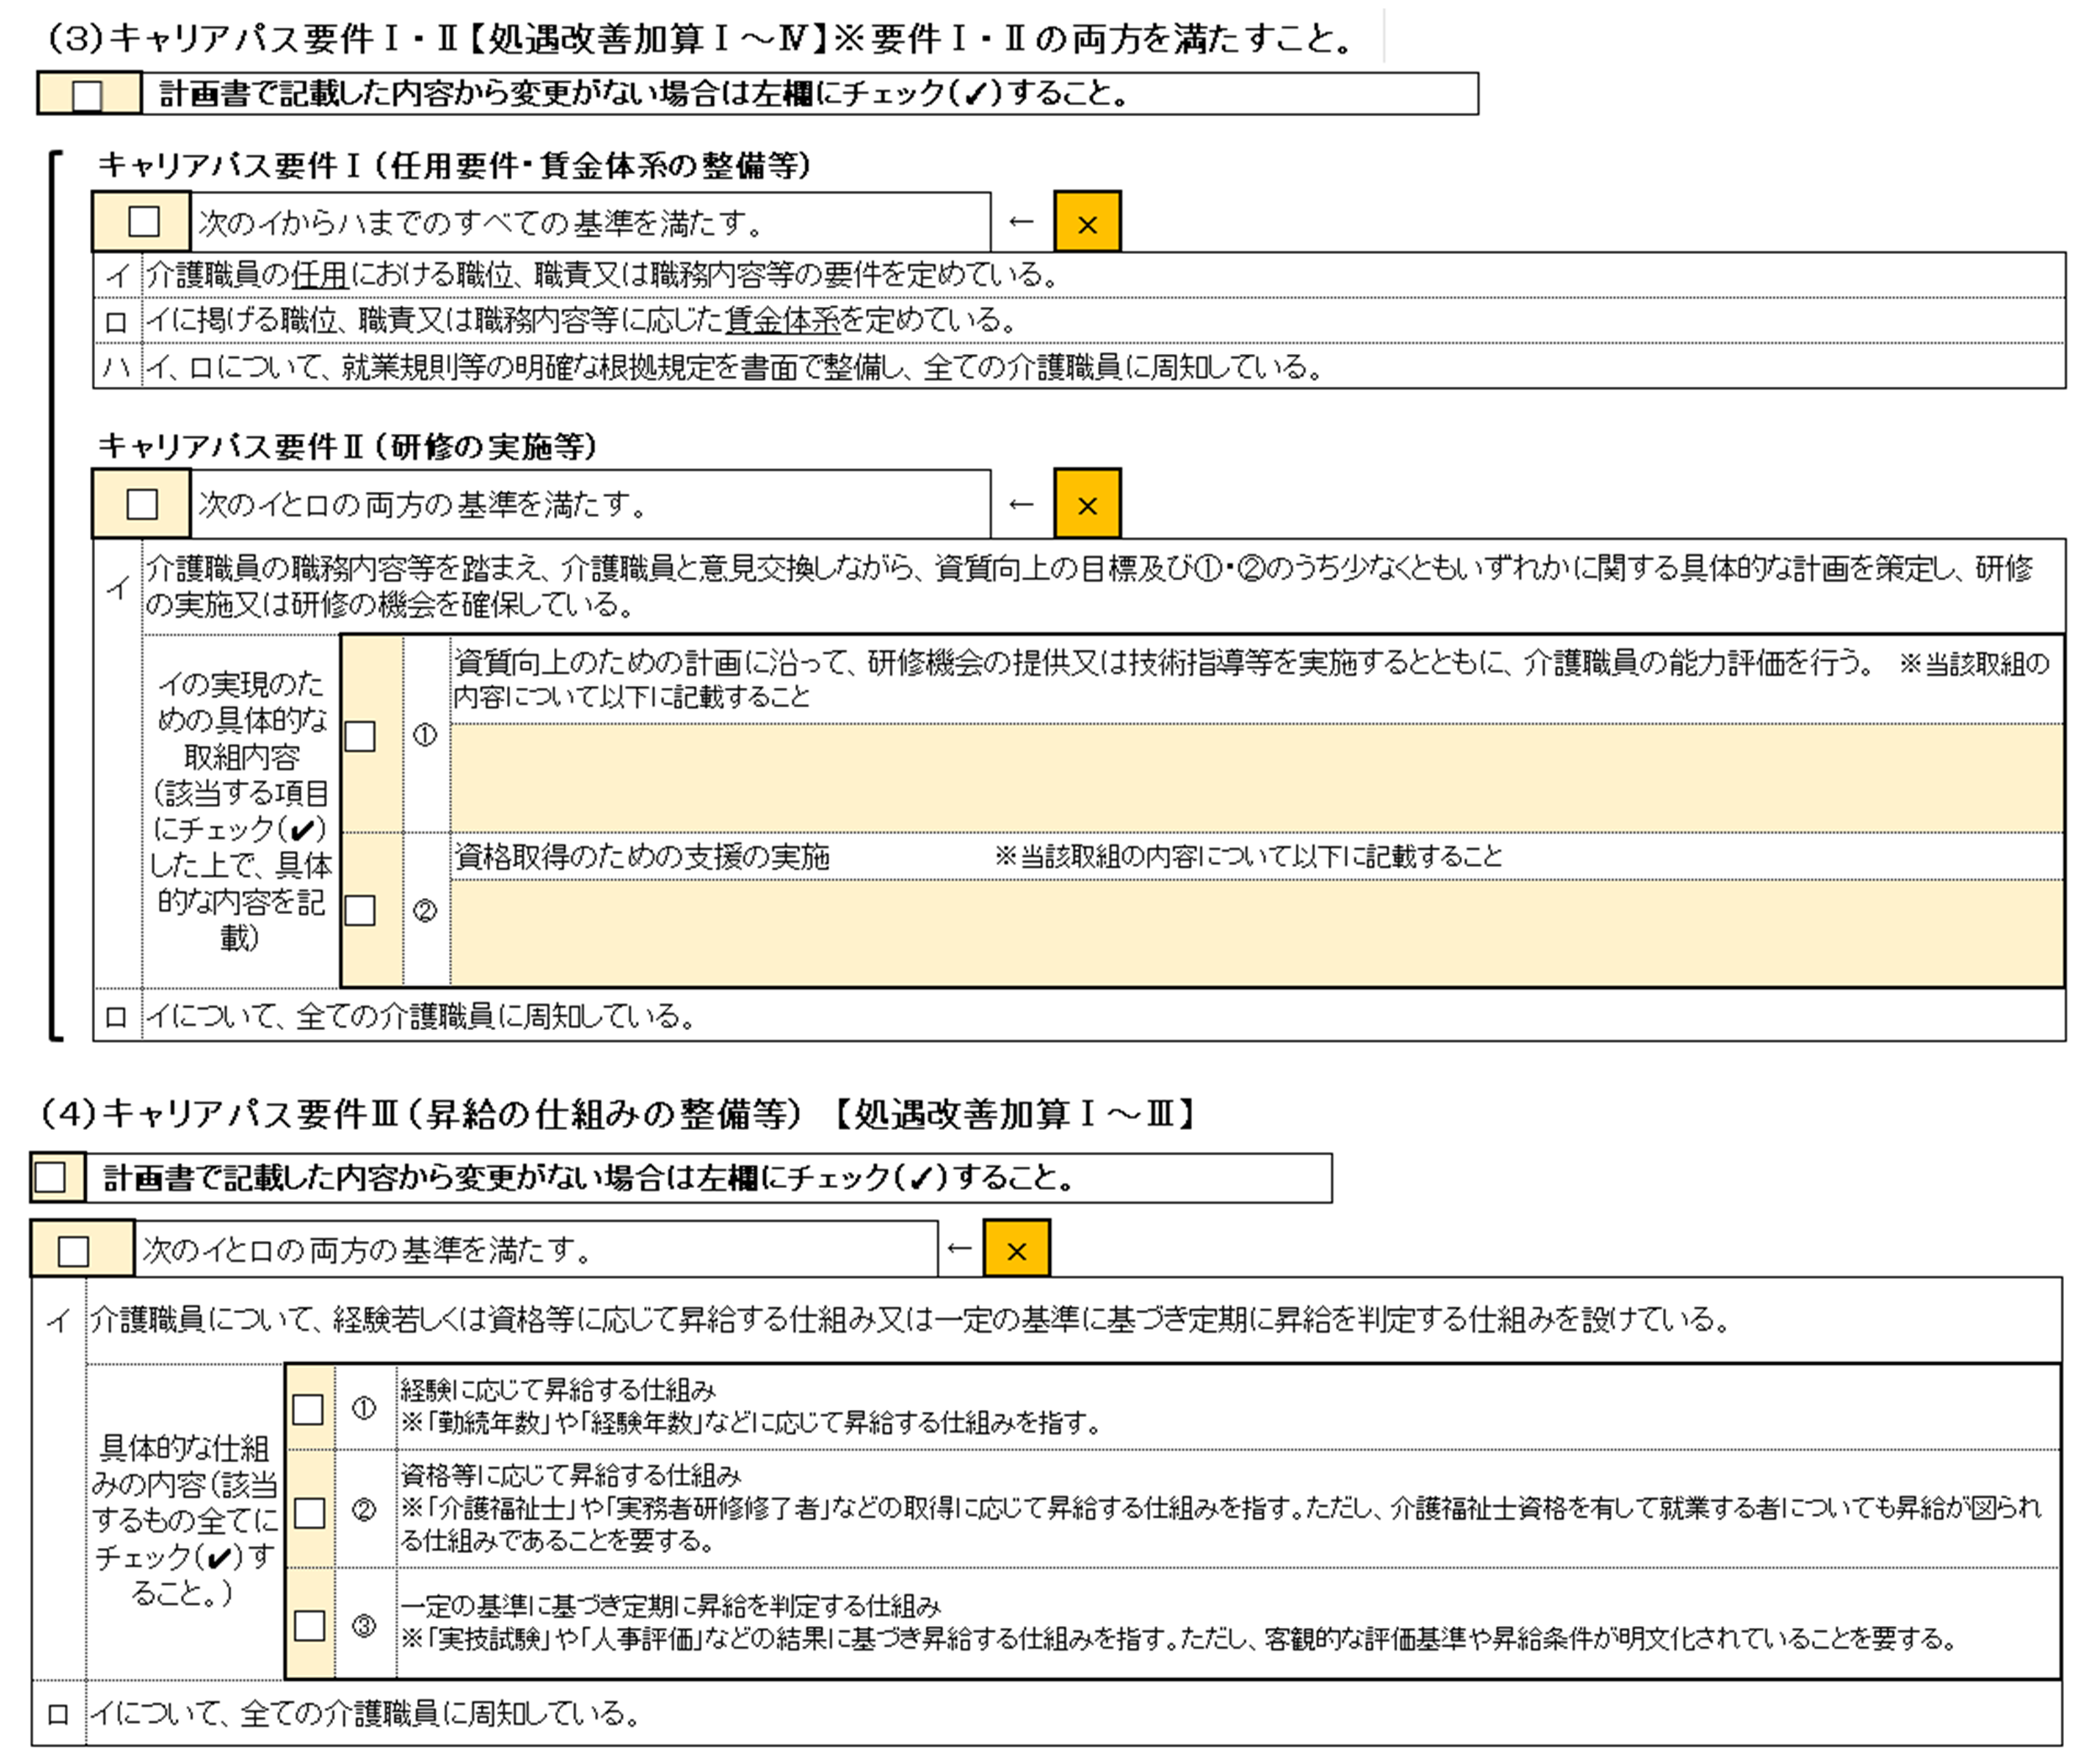Click text 計画書で記載した内容 in section (4)
This screenshot has width=2085, height=1764.
(588, 1178)
